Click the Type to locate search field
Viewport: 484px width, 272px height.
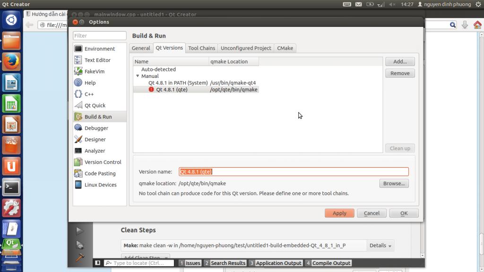click(x=139, y=263)
